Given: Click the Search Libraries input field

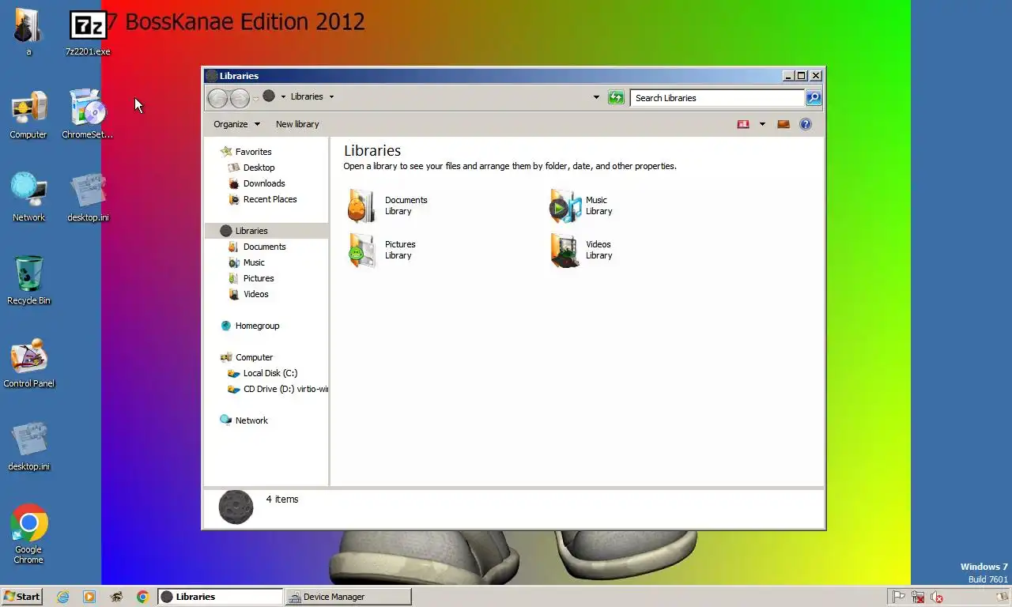Looking at the screenshot, I should click(717, 98).
